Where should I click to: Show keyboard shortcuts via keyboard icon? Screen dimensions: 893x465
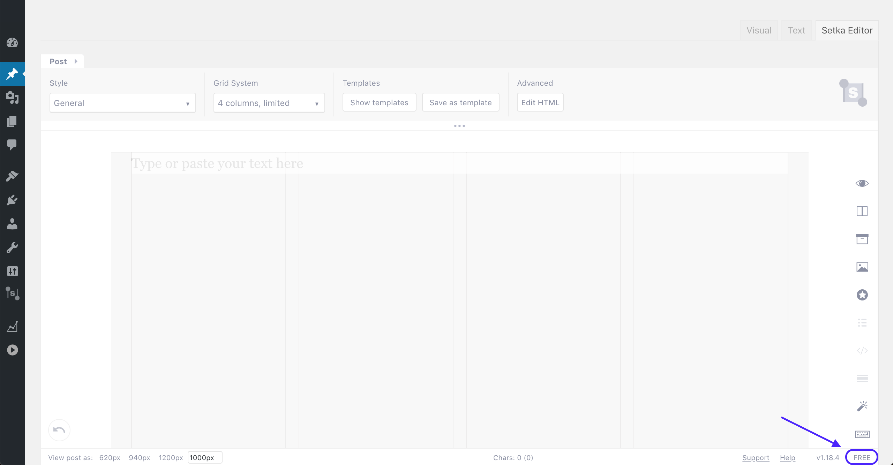(862, 434)
